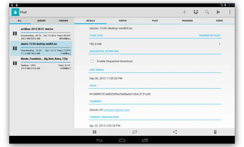The width and height of the screenshot is (244, 147).
Task: Tap second Flud notification drop in status bar
Action: pos(17,5)
